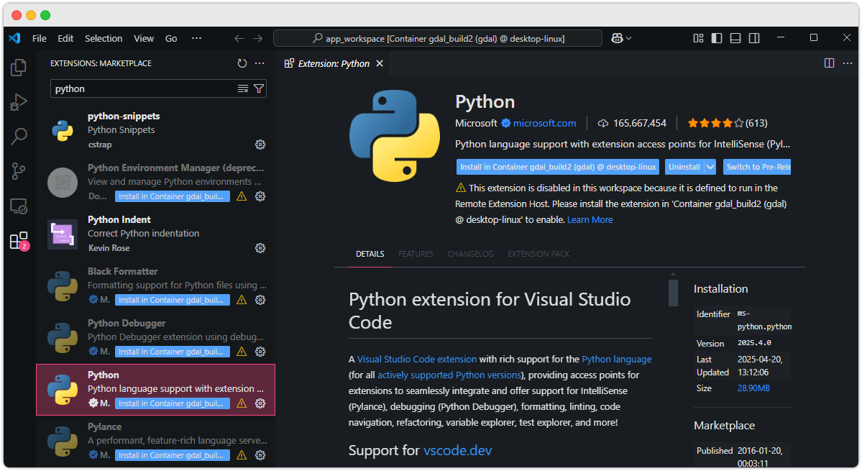Click the Customize Layout icon

(698, 38)
